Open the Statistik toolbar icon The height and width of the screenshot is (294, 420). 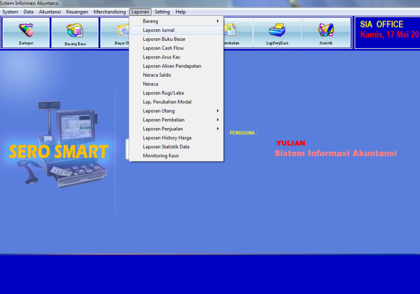click(326, 32)
